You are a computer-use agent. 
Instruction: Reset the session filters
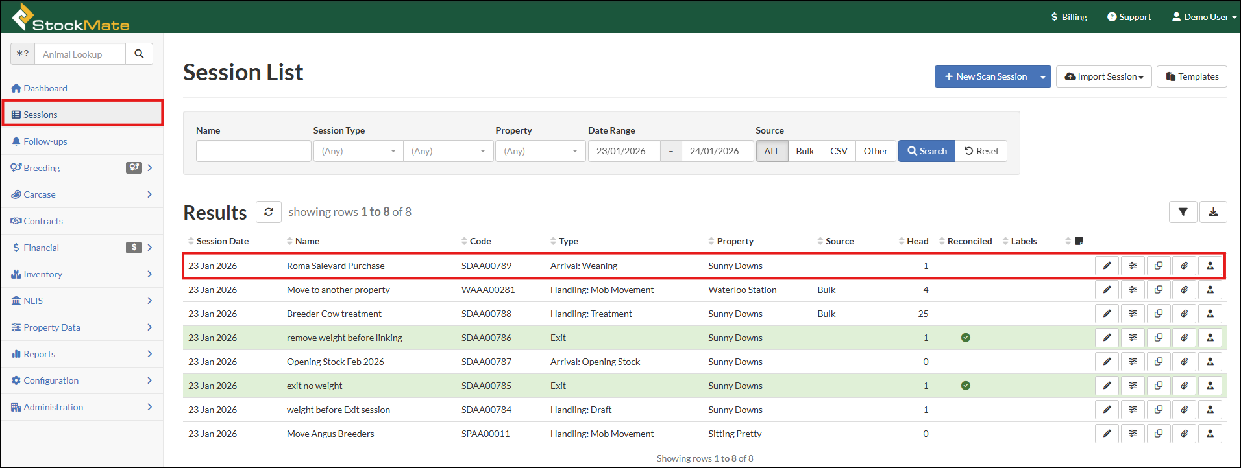coord(981,151)
